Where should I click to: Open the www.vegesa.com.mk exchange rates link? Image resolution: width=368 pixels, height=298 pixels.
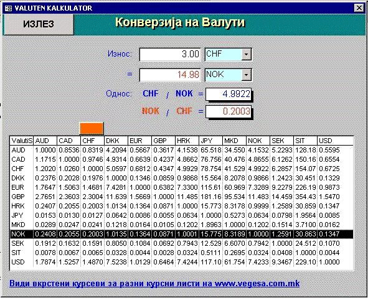point(154,284)
